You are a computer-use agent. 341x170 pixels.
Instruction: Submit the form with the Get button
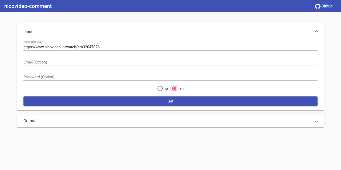170,101
